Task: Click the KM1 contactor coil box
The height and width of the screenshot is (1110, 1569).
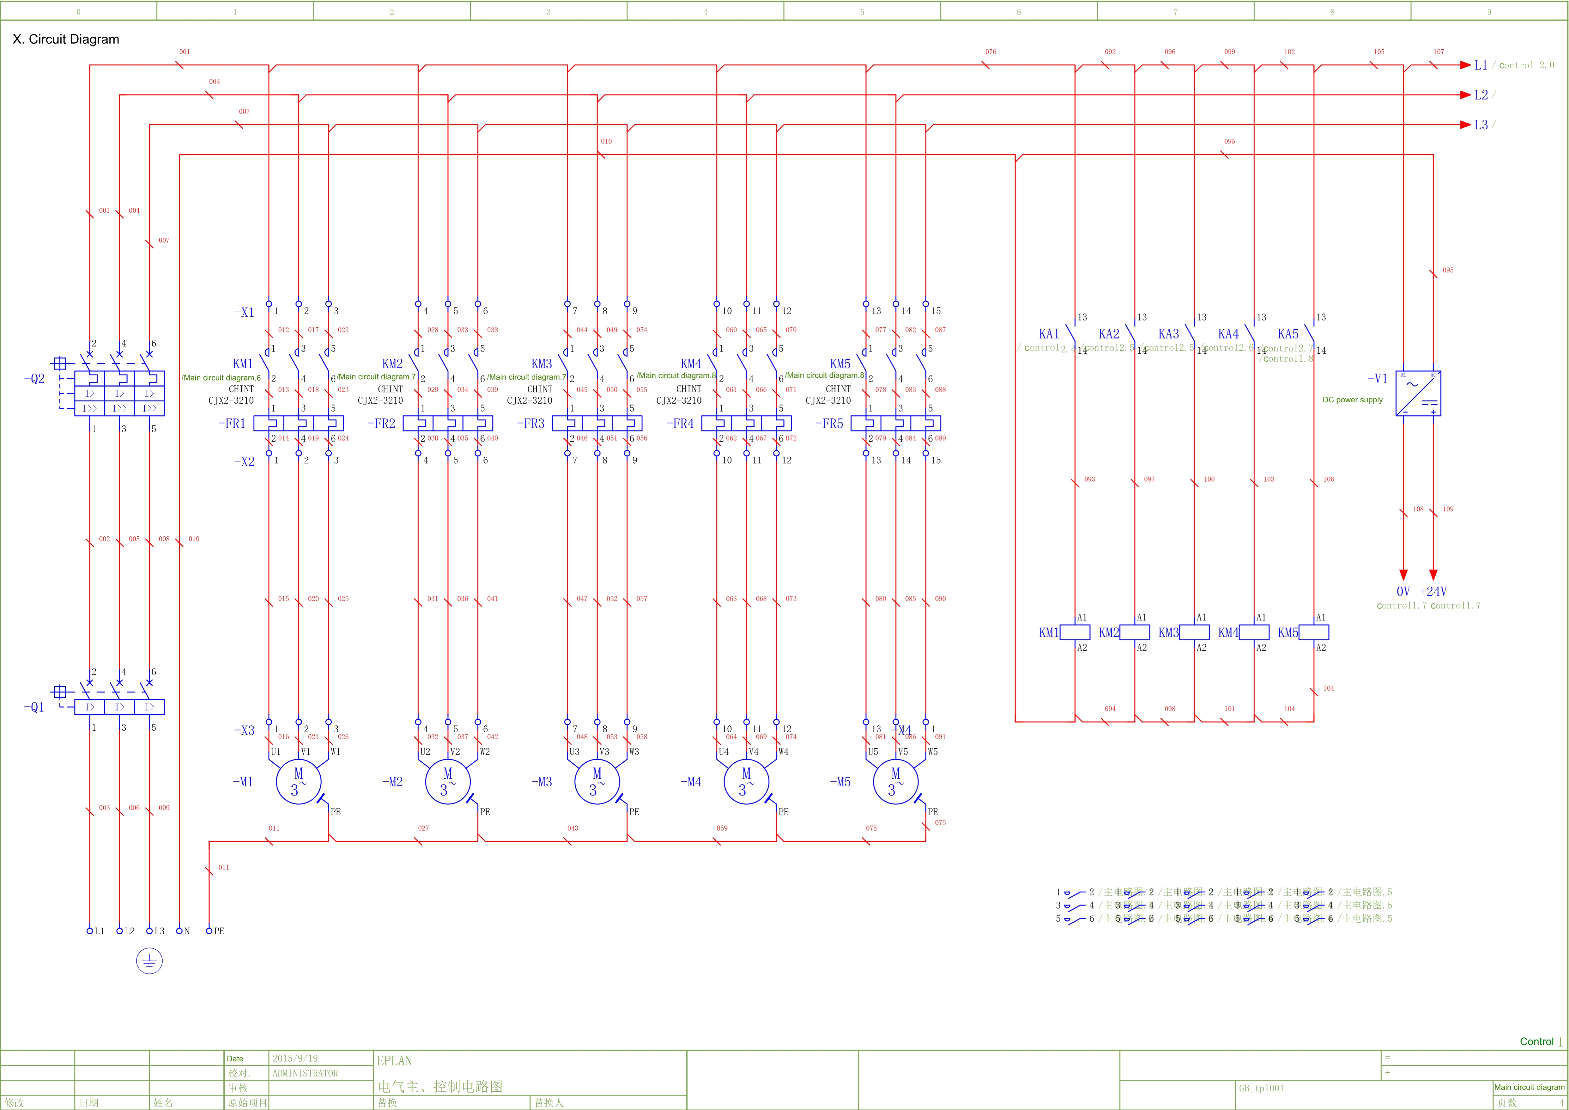Action: tap(1075, 632)
